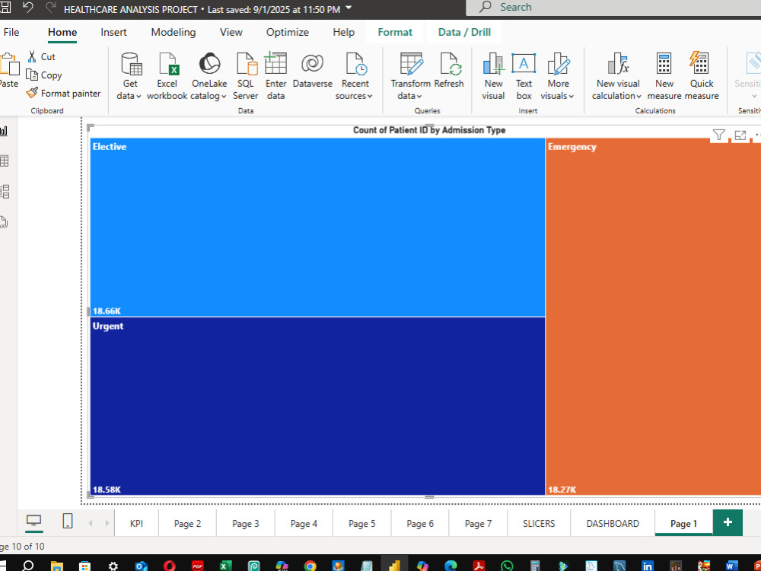Open the Data / Drill tab
This screenshot has width=761, height=571.
(464, 32)
